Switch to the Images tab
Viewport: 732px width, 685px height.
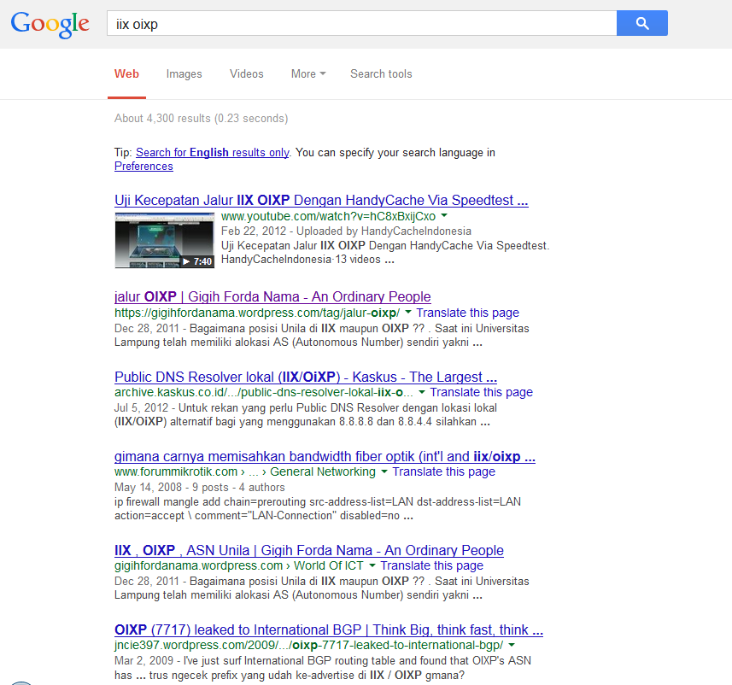coord(184,73)
